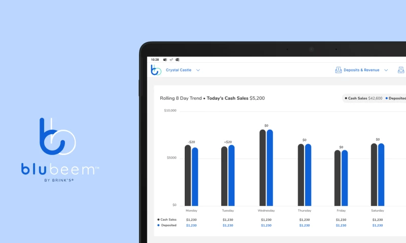Open the Deposits & Revenue dropdown chevron
This screenshot has height=243, width=406.
[386, 70]
